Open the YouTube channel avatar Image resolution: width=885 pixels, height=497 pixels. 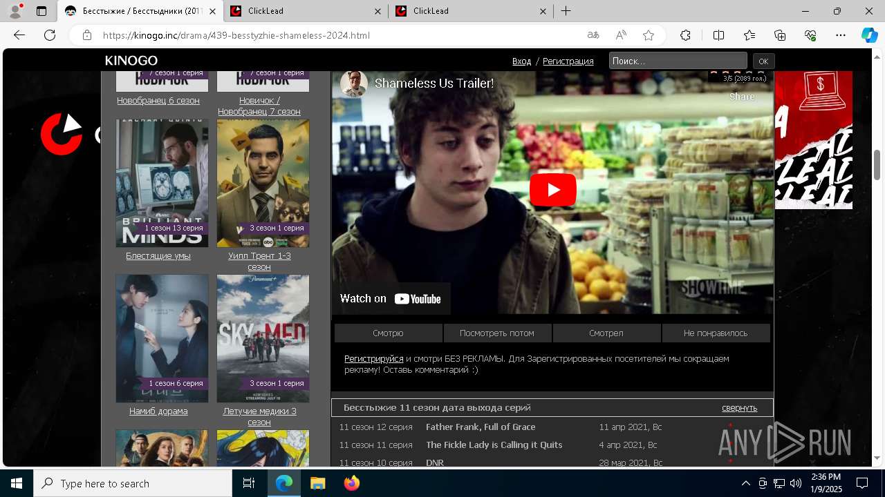[354, 84]
